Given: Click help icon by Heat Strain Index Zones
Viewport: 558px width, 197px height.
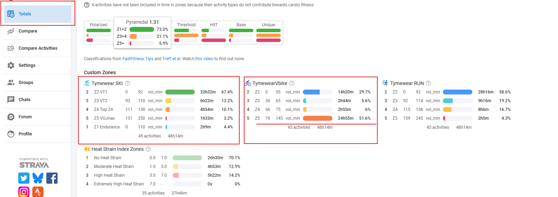Looking at the screenshot, I should click(148, 149).
